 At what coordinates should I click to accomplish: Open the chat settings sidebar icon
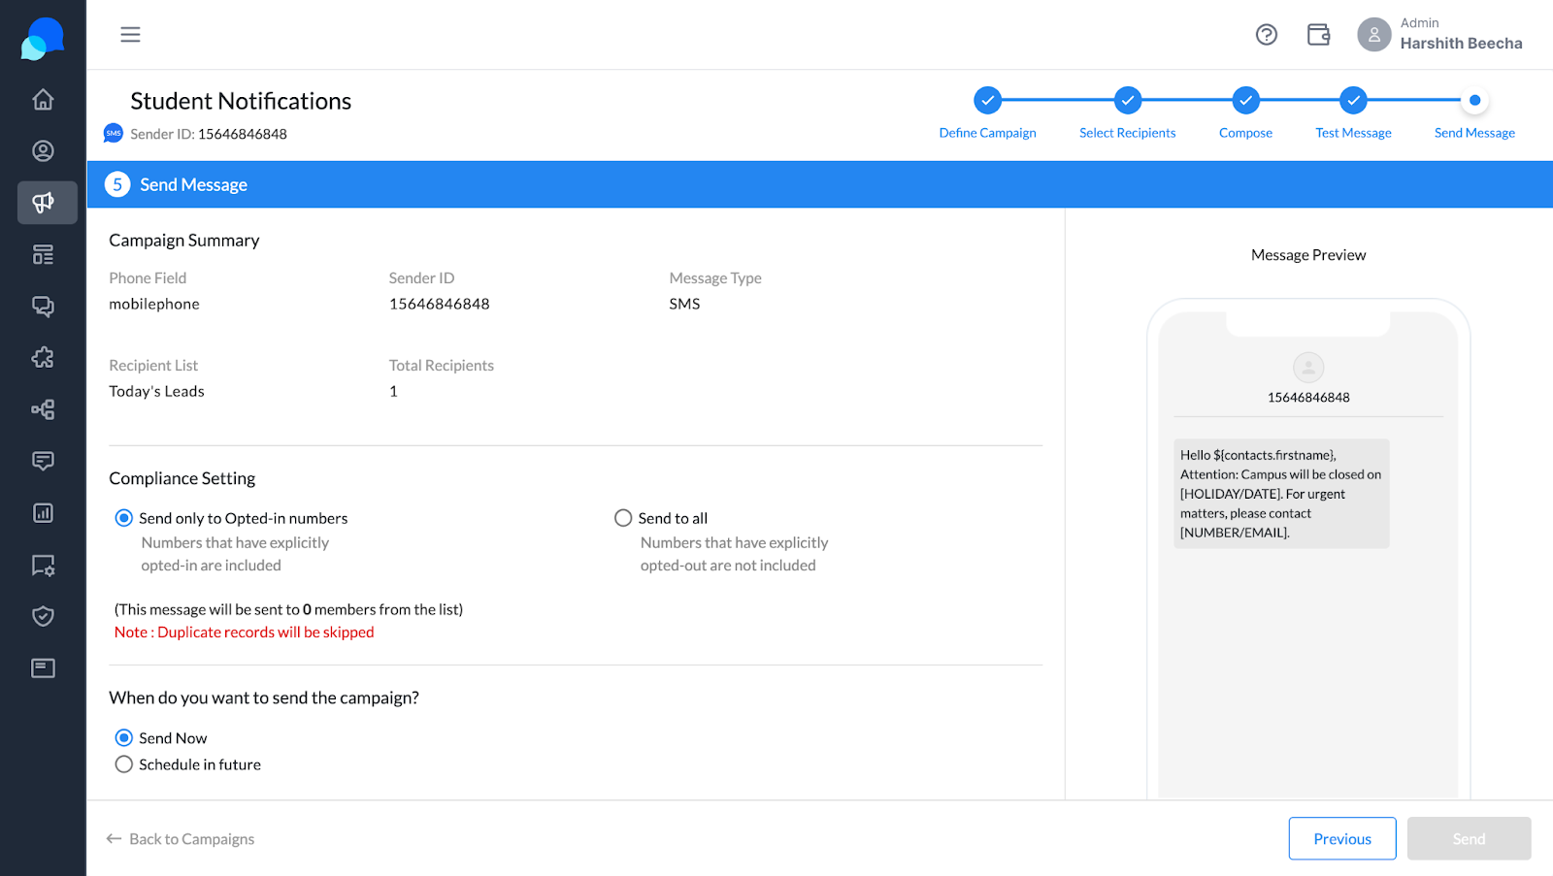43,565
